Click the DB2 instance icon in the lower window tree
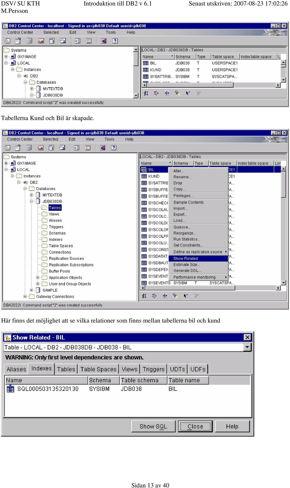This screenshot has width=290, height=488. [x=26, y=182]
